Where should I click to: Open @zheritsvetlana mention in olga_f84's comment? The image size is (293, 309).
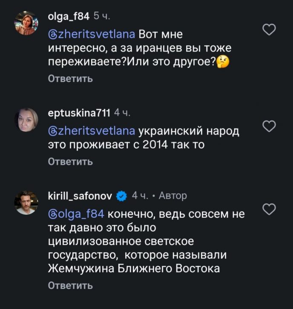point(92,34)
